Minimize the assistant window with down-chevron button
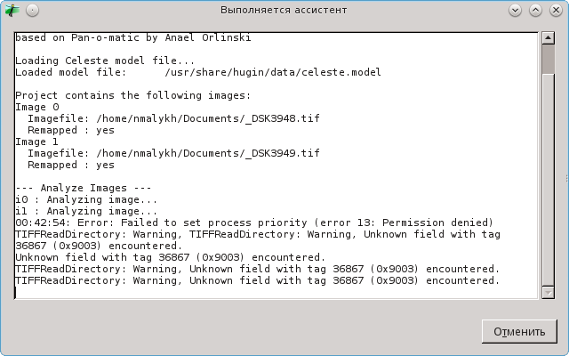Image resolution: width=569 pixels, height=356 pixels. 515,10
